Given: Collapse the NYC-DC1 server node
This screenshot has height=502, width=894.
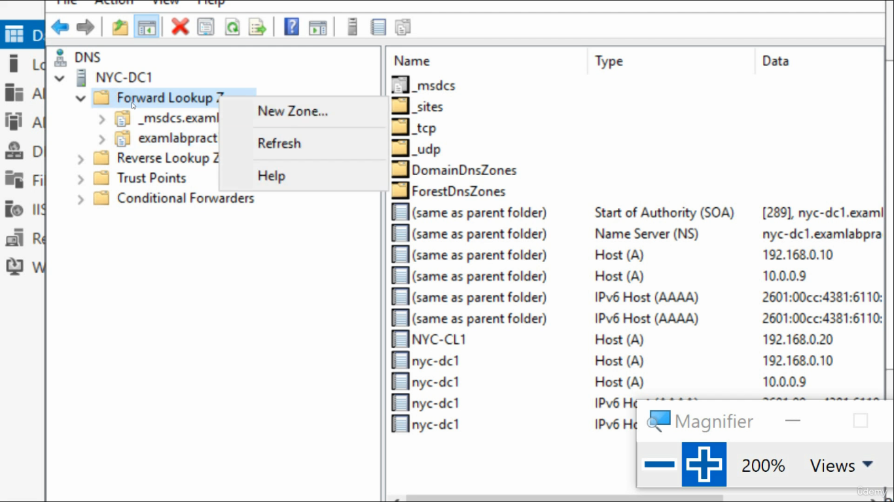Looking at the screenshot, I should 60,78.
